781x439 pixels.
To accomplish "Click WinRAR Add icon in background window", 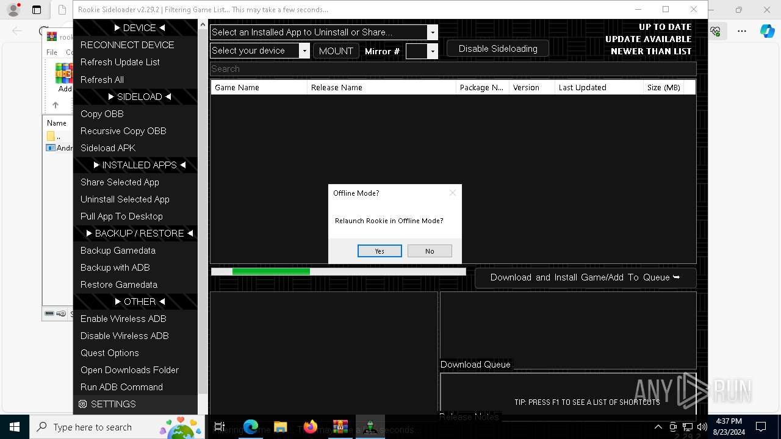I will click(x=64, y=77).
